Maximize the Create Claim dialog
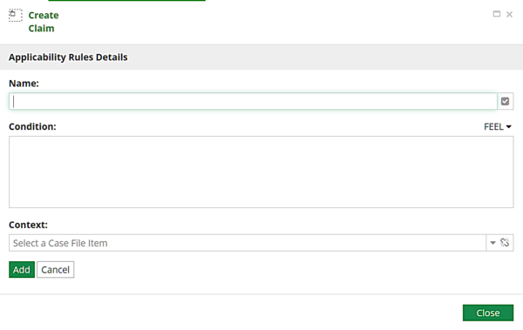This screenshot has height=330, width=523. pyautogui.click(x=497, y=14)
